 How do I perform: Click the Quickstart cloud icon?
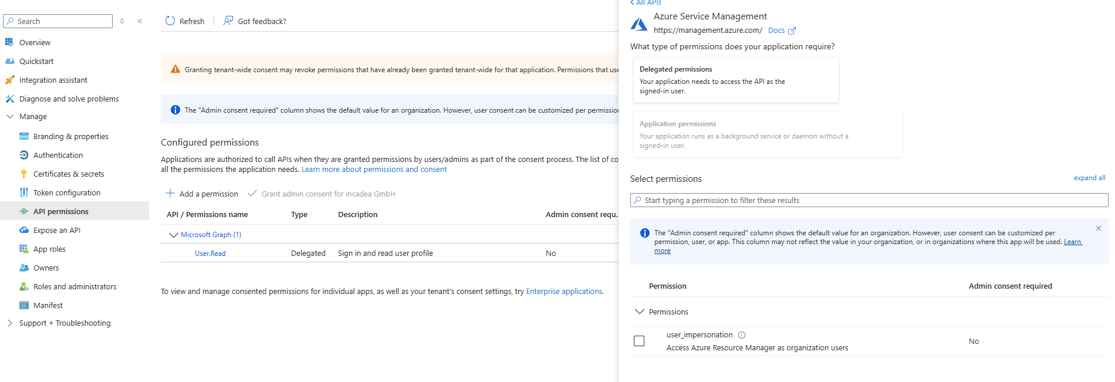pos(9,61)
